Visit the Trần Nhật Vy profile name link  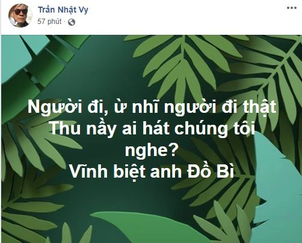(63, 10)
